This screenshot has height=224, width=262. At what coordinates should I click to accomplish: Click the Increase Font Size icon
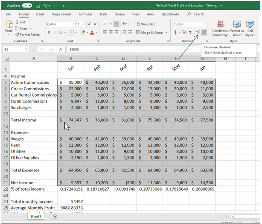point(90,24)
